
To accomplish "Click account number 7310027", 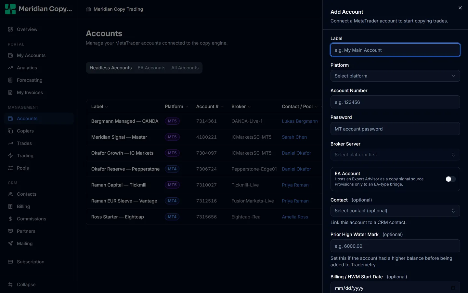I will pyautogui.click(x=206, y=185).
